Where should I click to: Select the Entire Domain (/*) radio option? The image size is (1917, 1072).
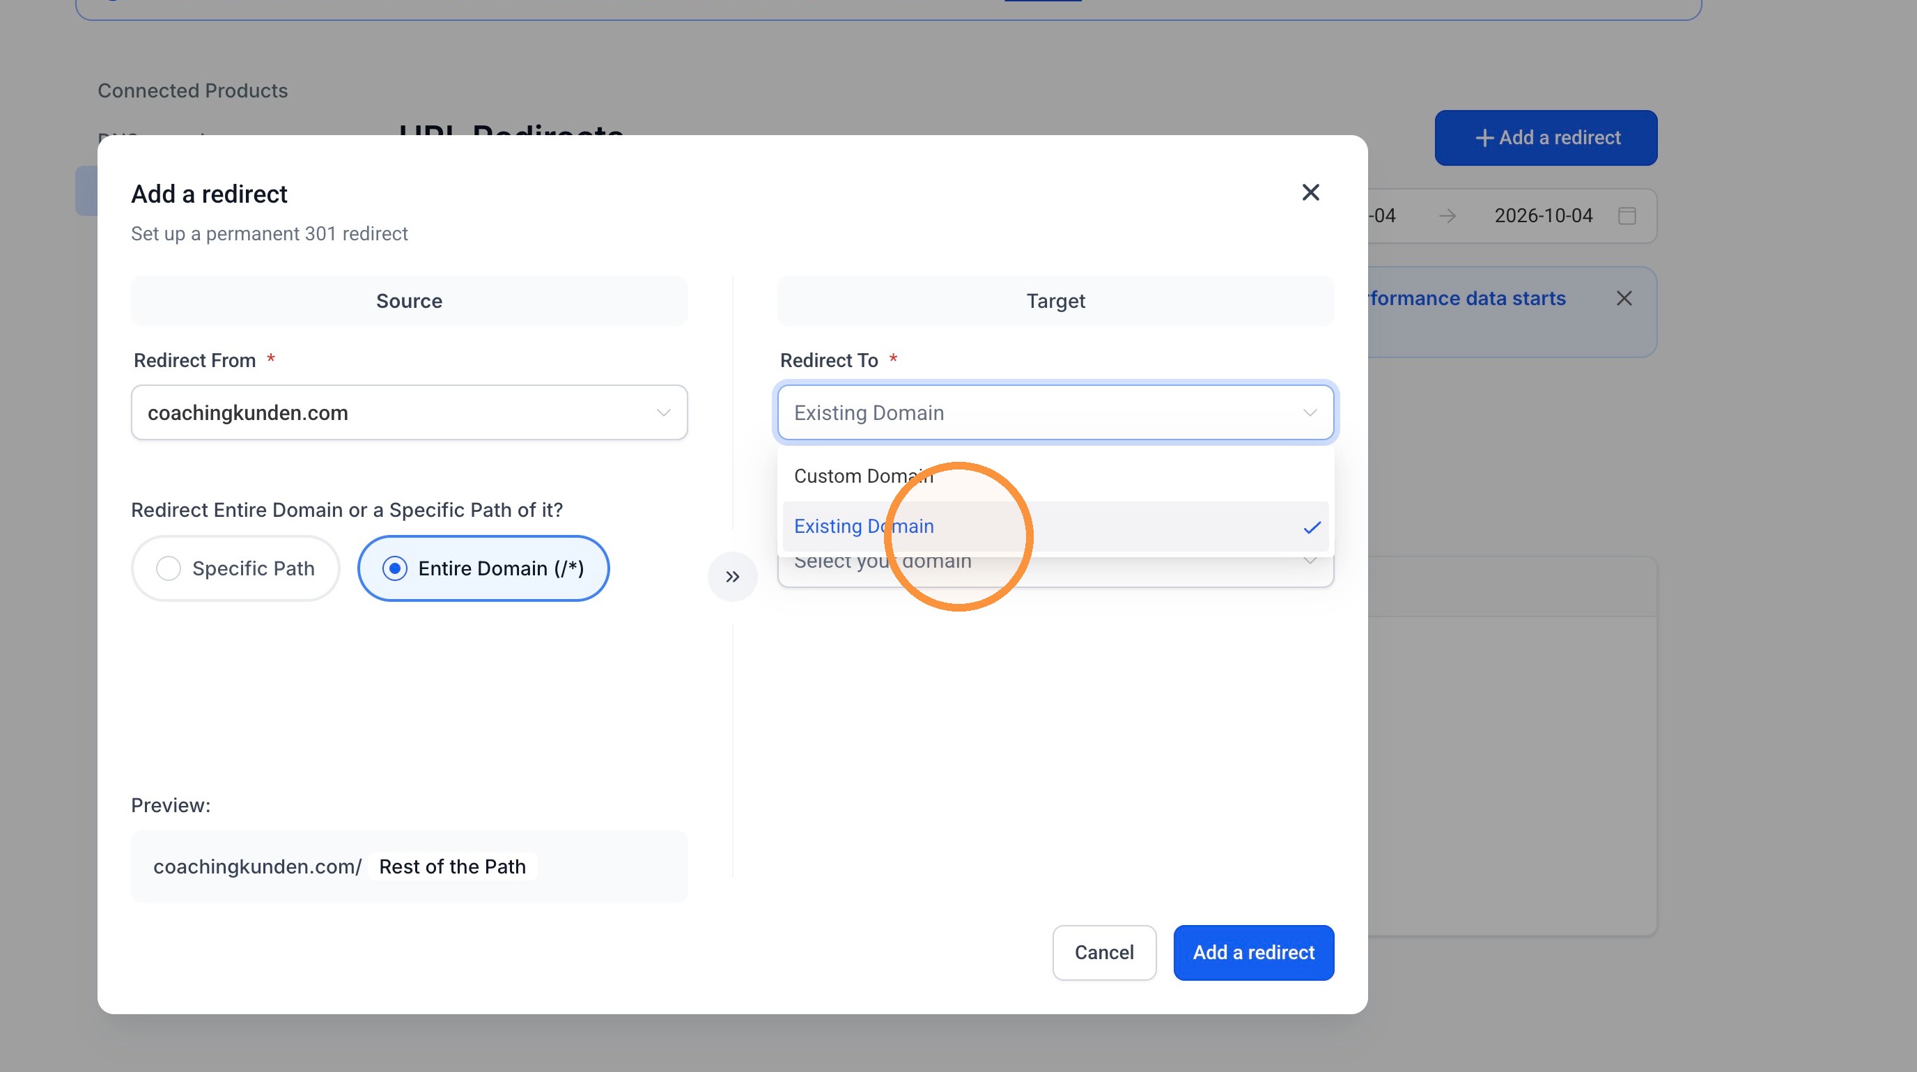pos(483,568)
